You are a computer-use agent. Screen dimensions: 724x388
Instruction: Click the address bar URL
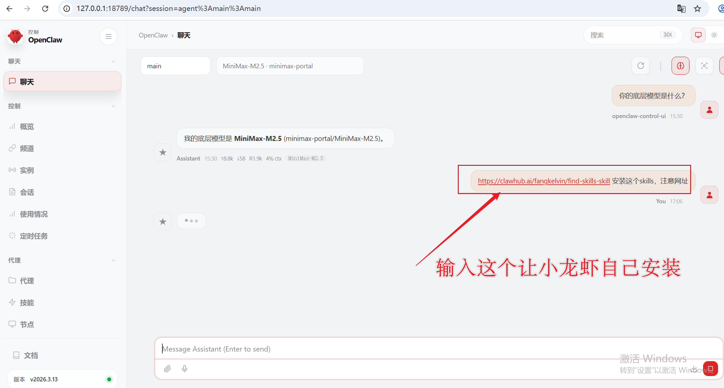[x=168, y=9]
